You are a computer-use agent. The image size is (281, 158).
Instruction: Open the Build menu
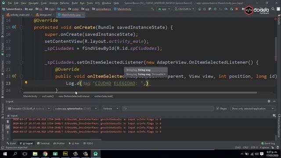(75, 3)
